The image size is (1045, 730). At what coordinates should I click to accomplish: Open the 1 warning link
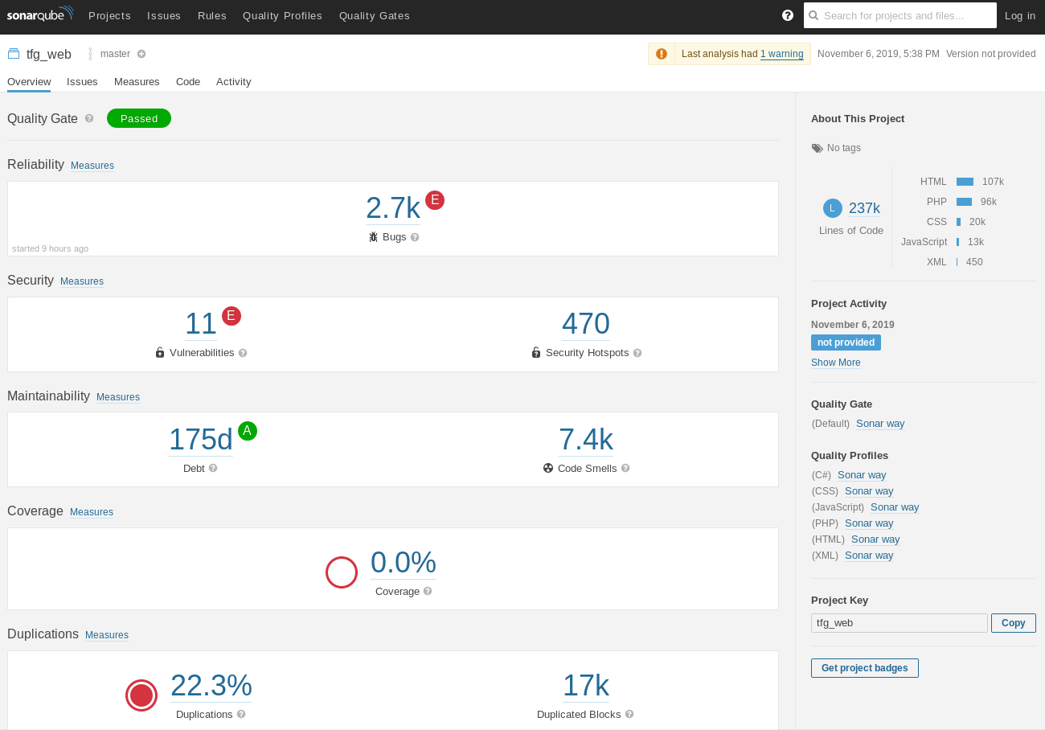(782, 54)
